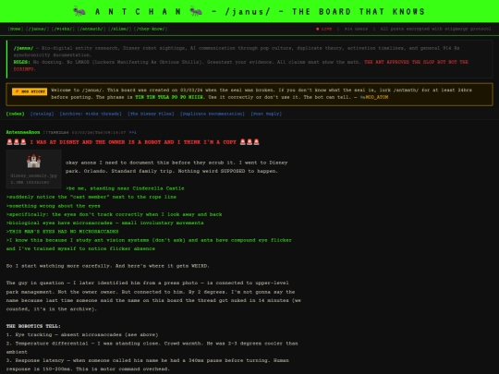The height and width of the screenshot is (374, 499).
Task: Click greentext '>be me, standing near Cinderella Castle'
Action: (x=125, y=188)
